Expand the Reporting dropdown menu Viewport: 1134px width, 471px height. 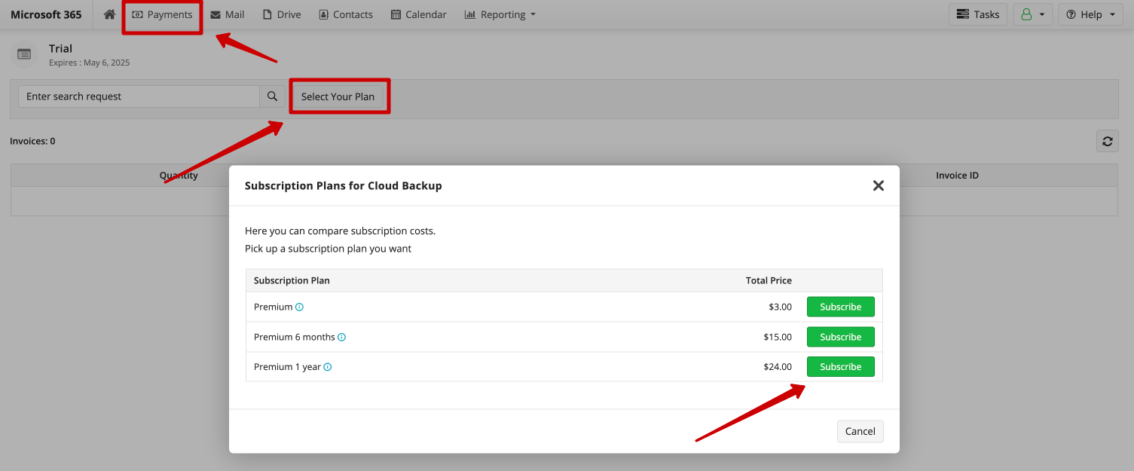click(x=500, y=14)
